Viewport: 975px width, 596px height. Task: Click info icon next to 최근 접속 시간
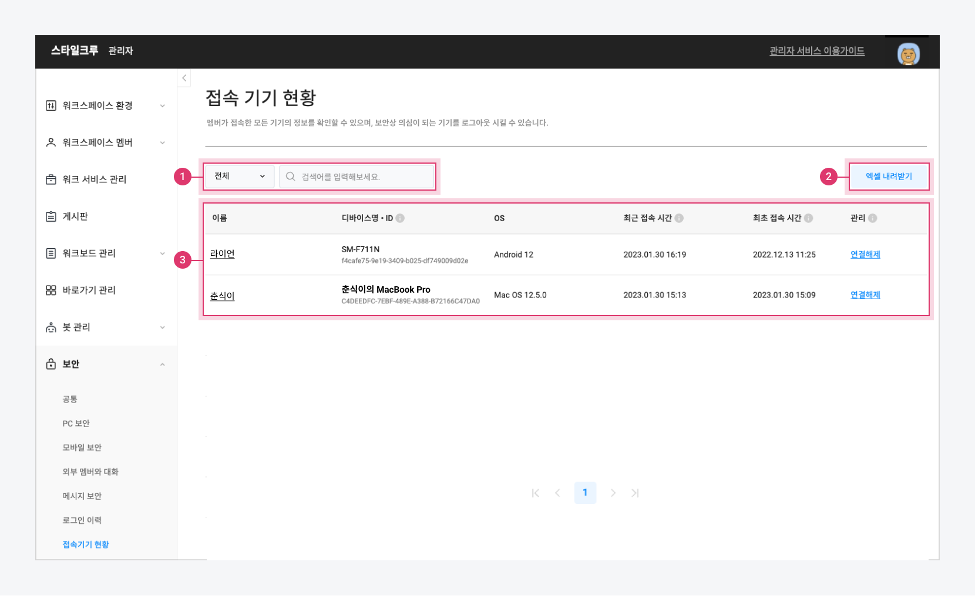click(x=679, y=218)
